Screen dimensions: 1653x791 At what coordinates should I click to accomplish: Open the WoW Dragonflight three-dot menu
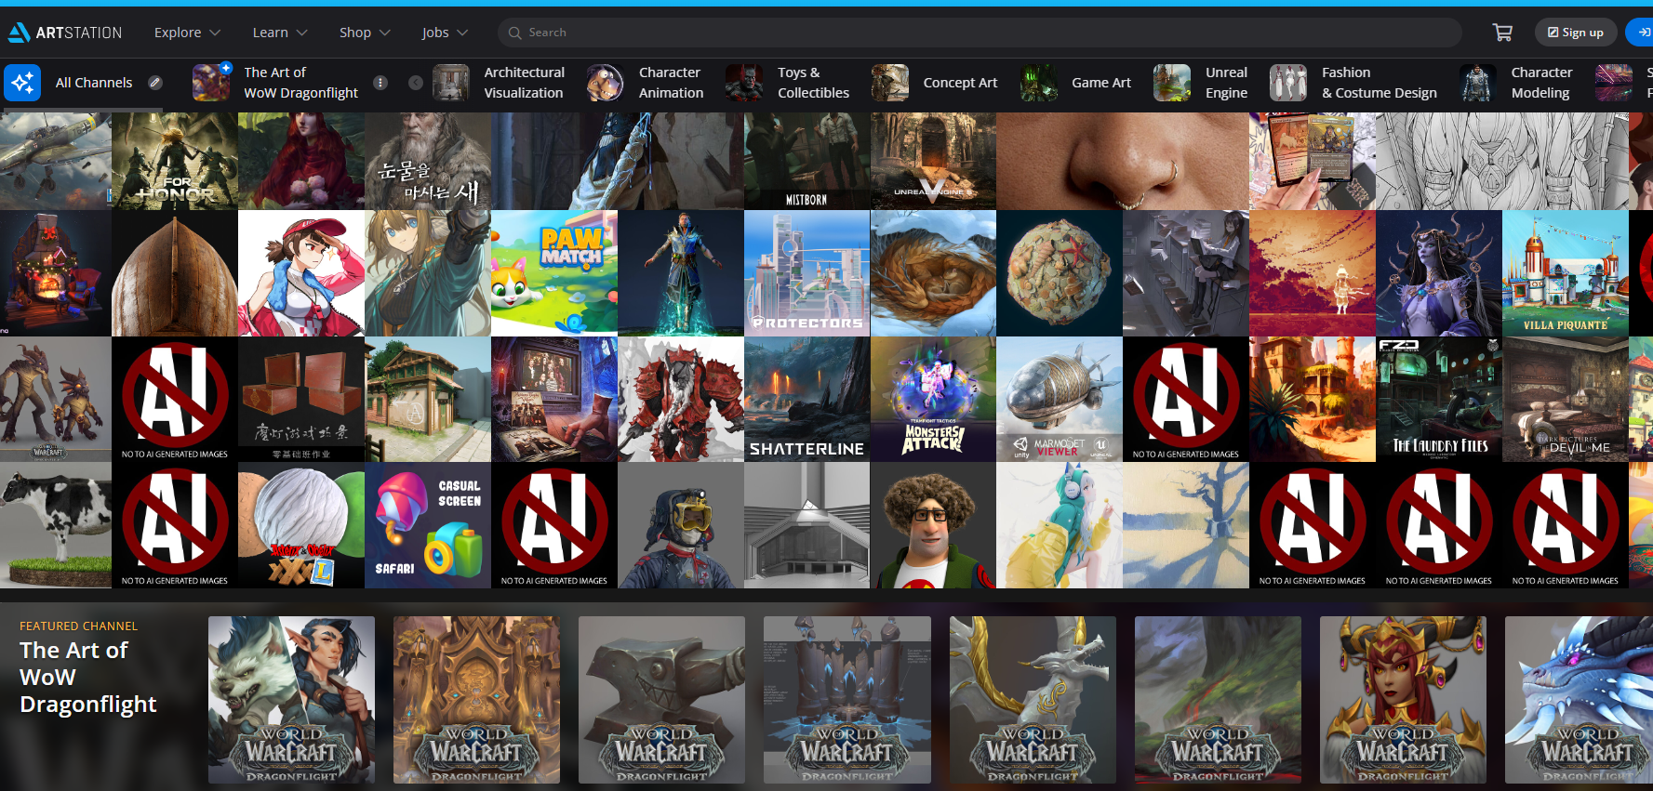click(x=380, y=83)
